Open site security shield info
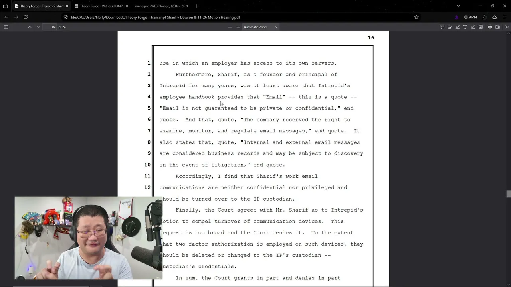 click(66, 17)
